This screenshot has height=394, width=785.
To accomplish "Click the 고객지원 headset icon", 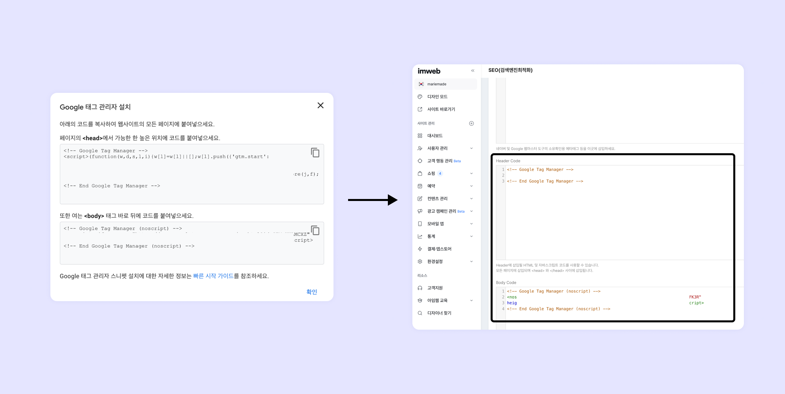I will tap(420, 288).
